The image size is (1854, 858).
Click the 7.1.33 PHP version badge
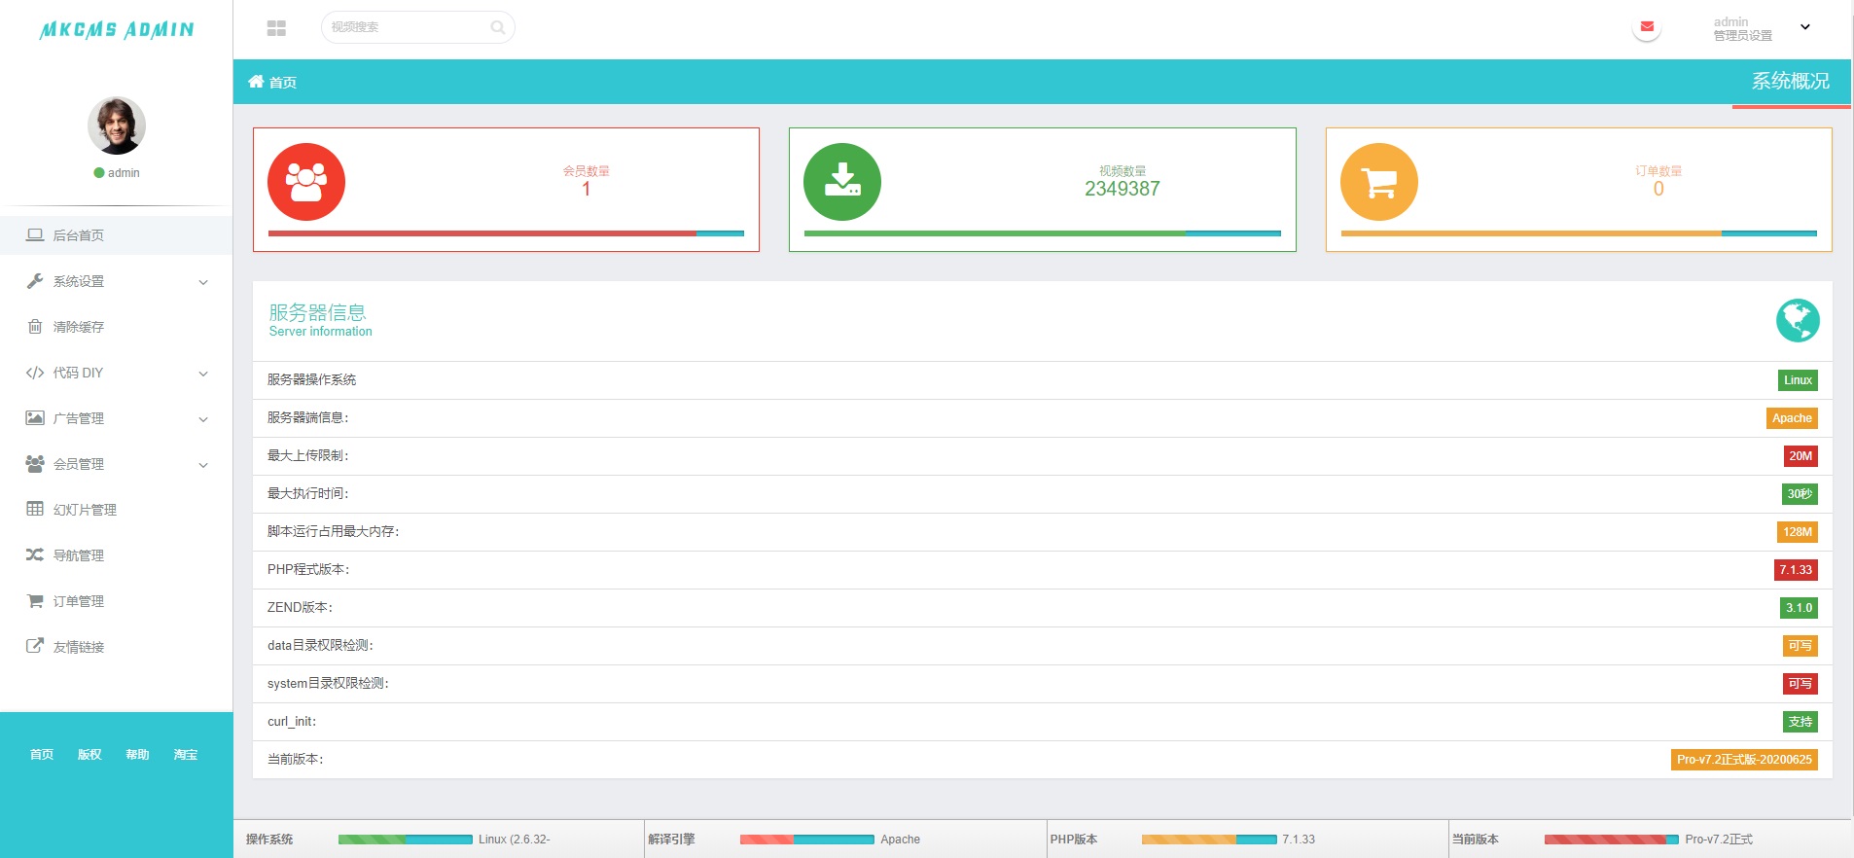click(x=1796, y=570)
